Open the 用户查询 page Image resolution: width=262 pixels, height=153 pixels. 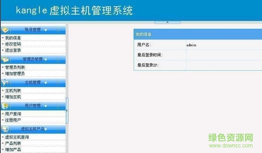(13, 114)
